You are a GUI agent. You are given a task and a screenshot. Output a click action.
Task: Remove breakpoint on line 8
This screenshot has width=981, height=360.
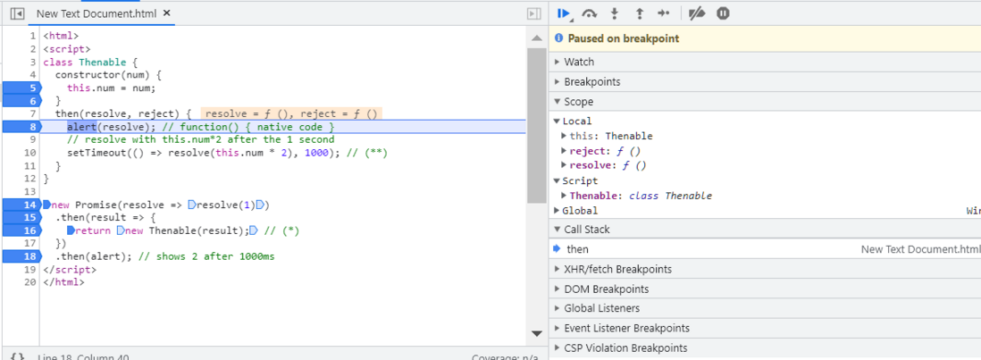[21, 127]
